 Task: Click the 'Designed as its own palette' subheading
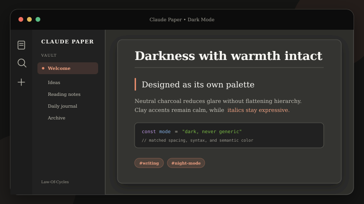(198, 85)
